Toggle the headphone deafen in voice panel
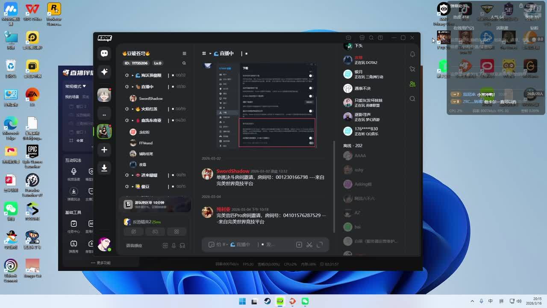547x308 pixels. pyautogui.click(x=182, y=246)
